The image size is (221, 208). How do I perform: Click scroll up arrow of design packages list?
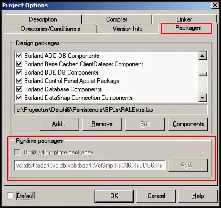click(x=203, y=56)
